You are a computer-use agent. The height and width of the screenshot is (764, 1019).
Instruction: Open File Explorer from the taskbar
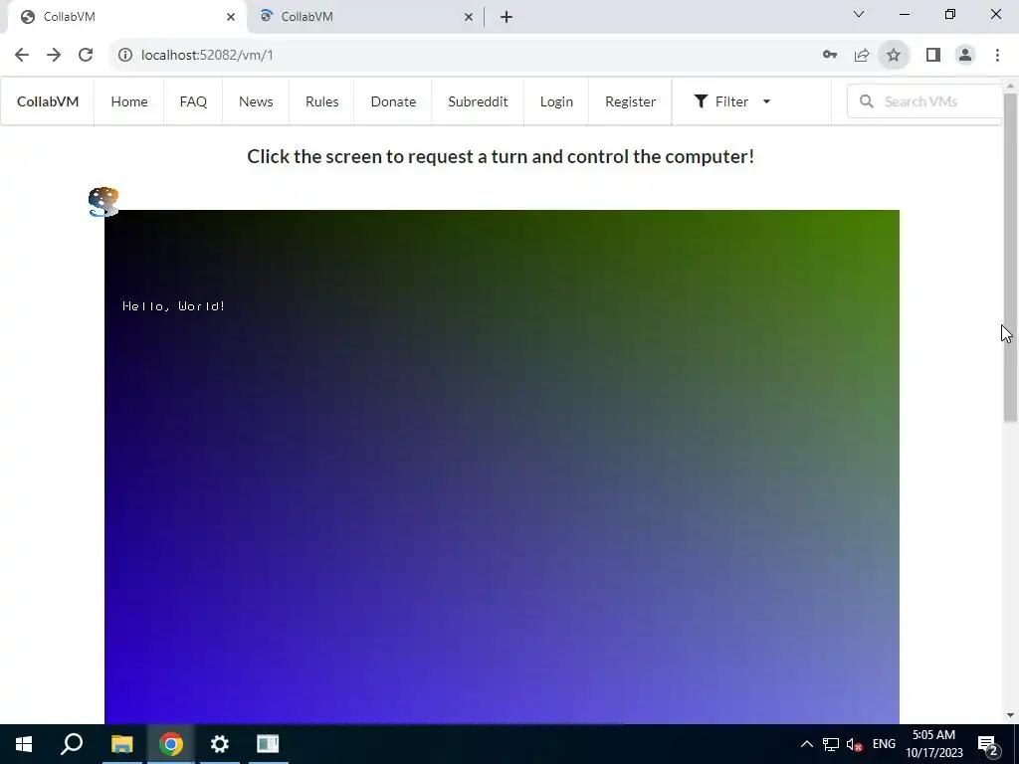pos(121,744)
